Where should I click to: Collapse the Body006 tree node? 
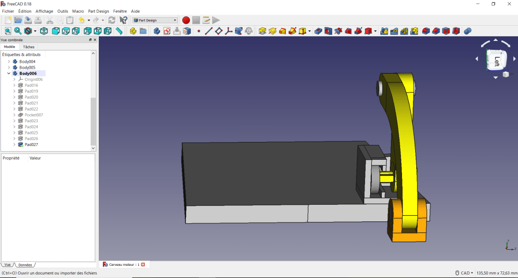click(x=9, y=73)
